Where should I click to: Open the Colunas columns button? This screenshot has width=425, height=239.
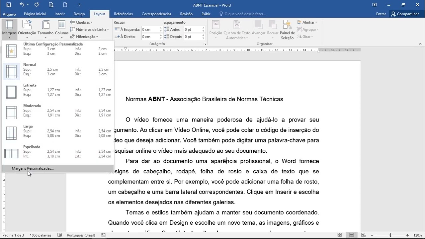click(61, 29)
